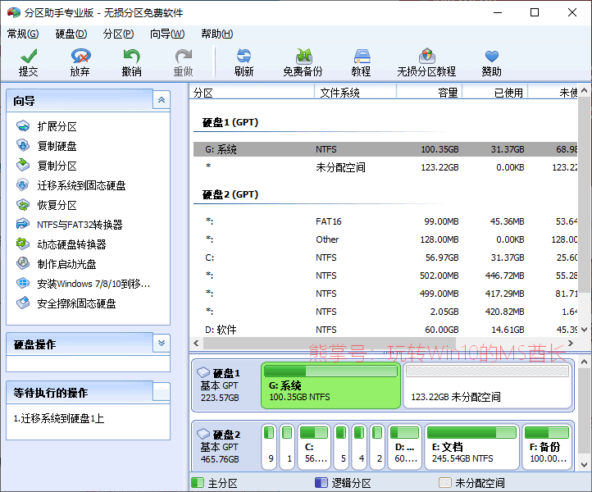Open the 常规(G) menu

click(23, 34)
